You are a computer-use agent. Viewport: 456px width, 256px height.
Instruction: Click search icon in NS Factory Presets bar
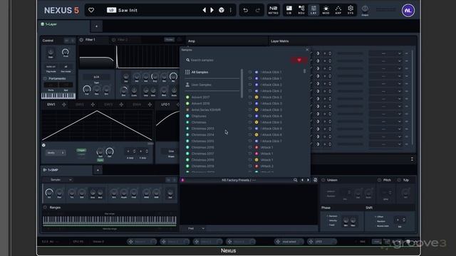click(x=295, y=180)
